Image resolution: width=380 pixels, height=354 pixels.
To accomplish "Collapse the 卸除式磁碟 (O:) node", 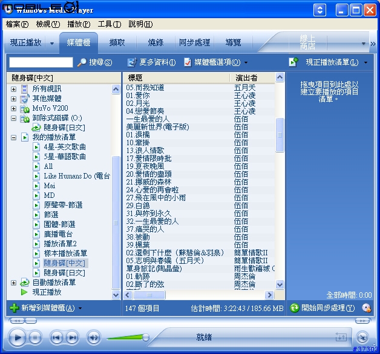I will pyautogui.click(x=13, y=118).
